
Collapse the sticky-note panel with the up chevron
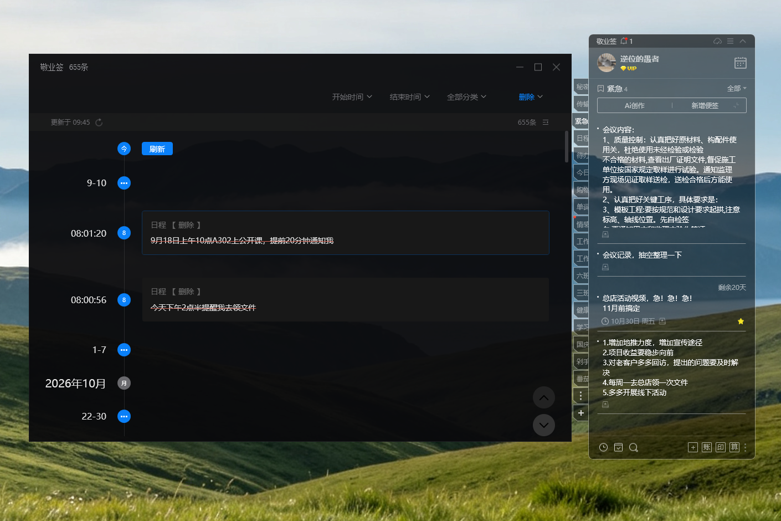tap(743, 41)
